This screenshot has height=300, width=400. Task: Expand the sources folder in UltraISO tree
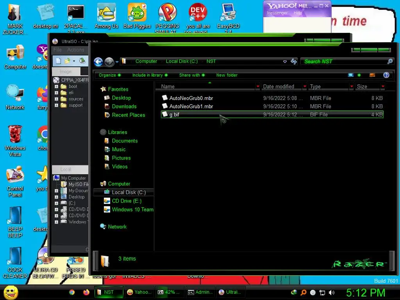(56, 99)
